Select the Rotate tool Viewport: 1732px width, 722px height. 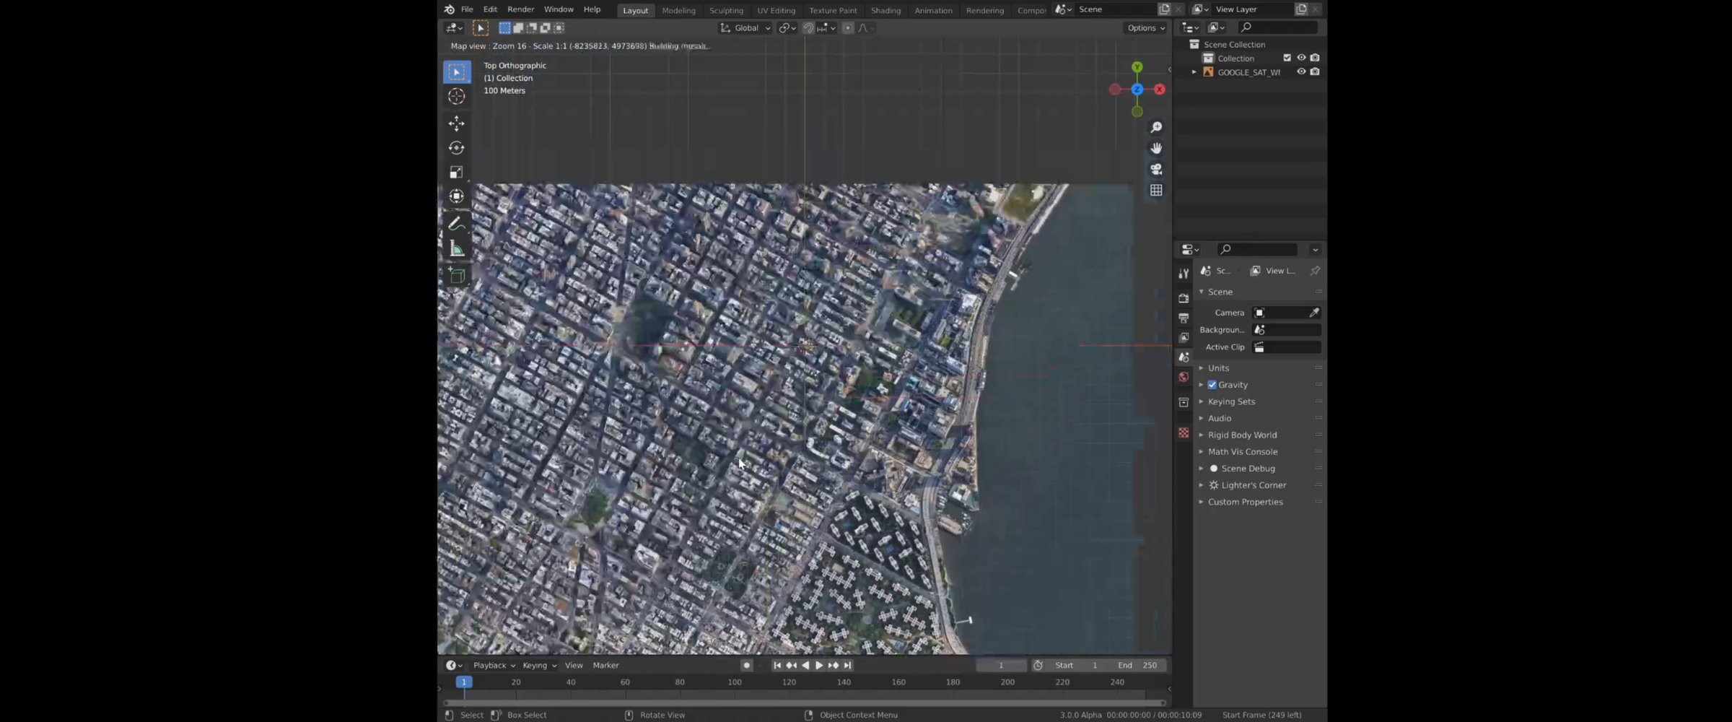456,148
